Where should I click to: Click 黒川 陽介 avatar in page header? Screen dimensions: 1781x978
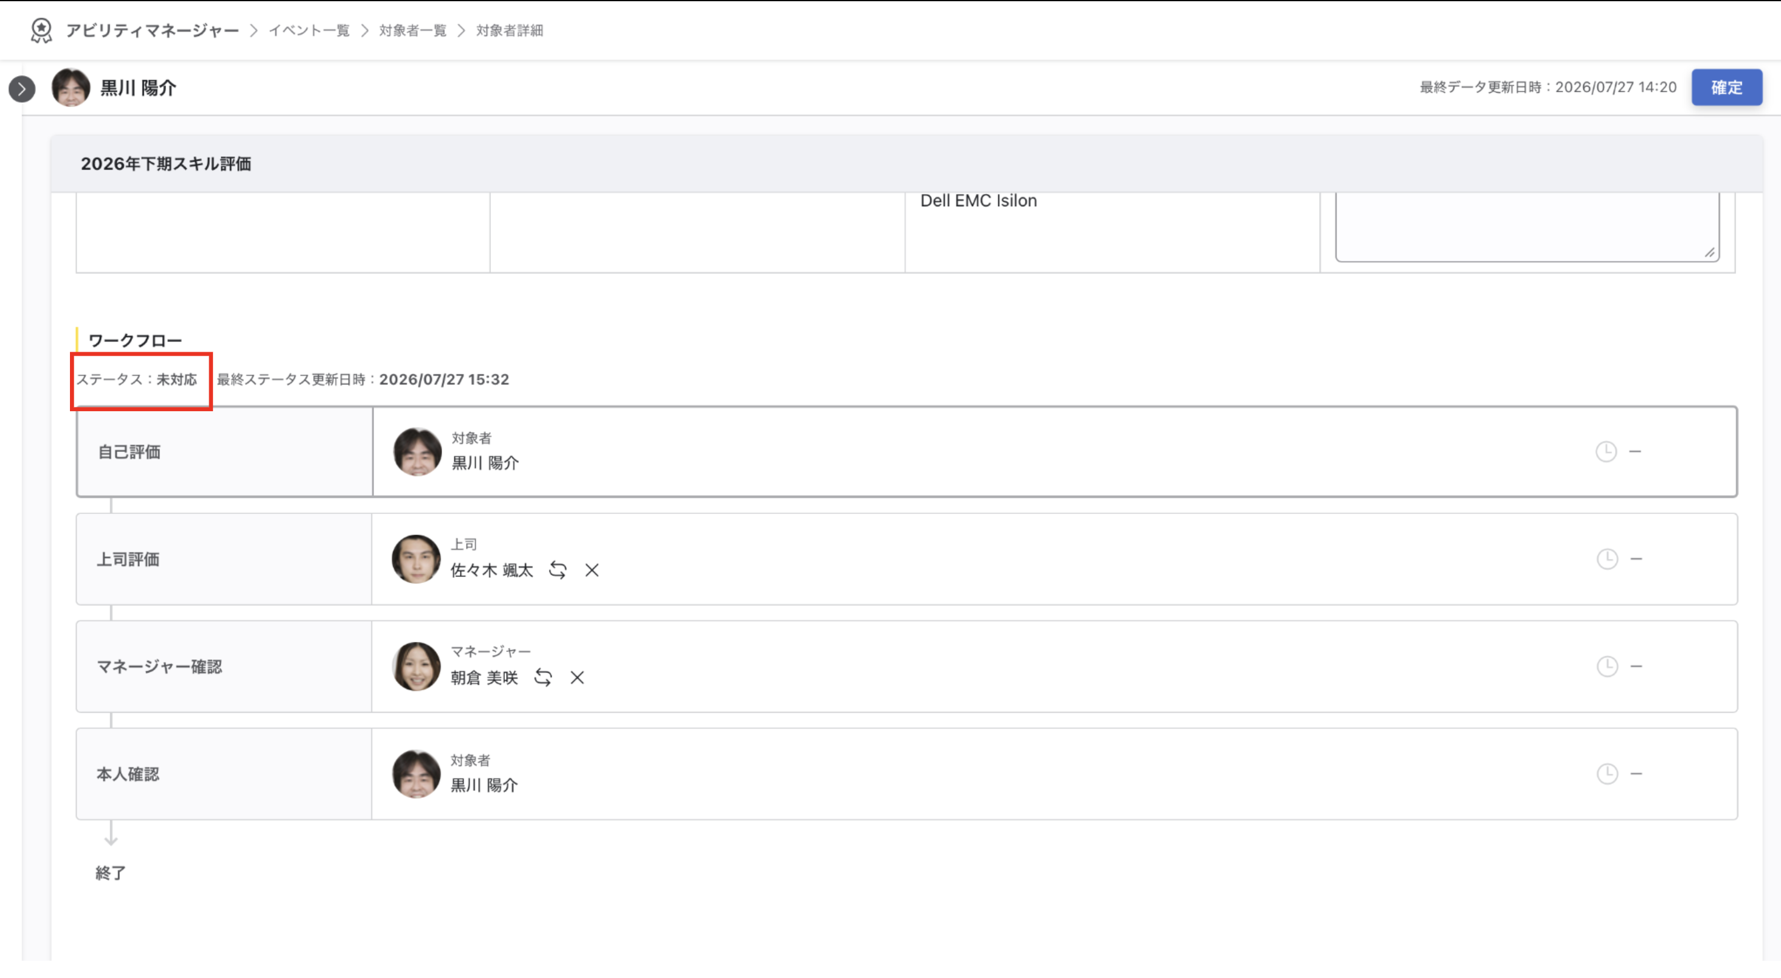(x=71, y=88)
